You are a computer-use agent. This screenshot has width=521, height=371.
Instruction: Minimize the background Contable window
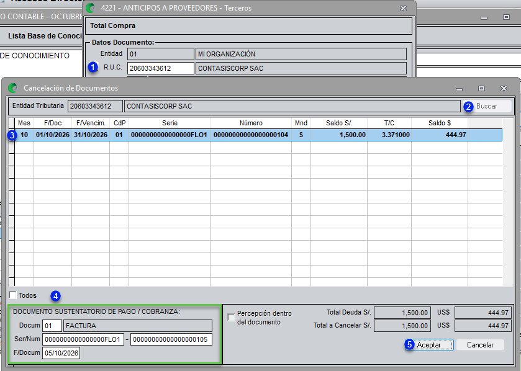point(484,17)
